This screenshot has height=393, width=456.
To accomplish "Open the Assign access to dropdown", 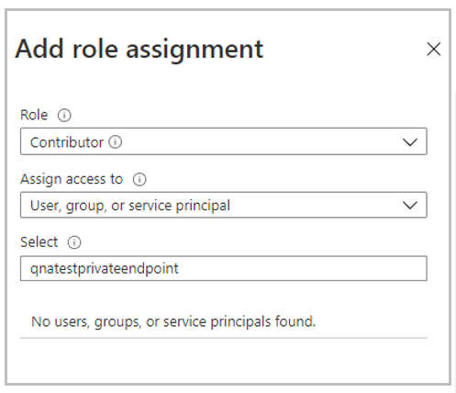I will point(224,205).
